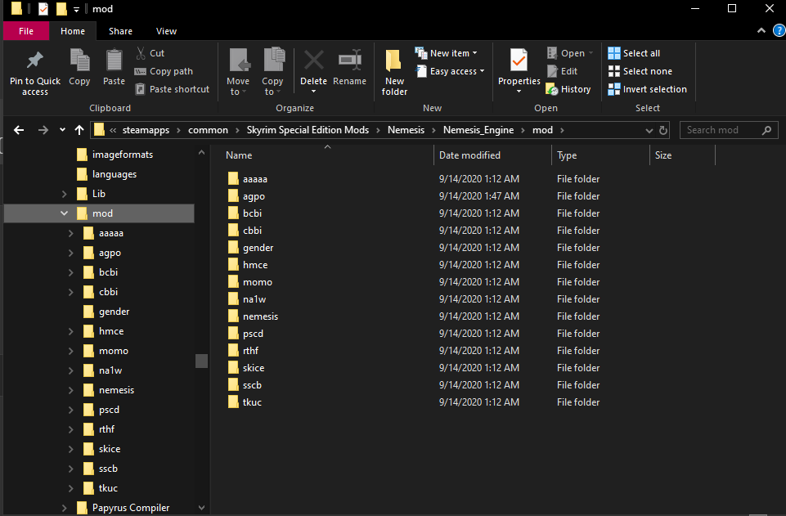Create a New folder from the ribbon
Screen dimensions: 786x516
[394, 72]
